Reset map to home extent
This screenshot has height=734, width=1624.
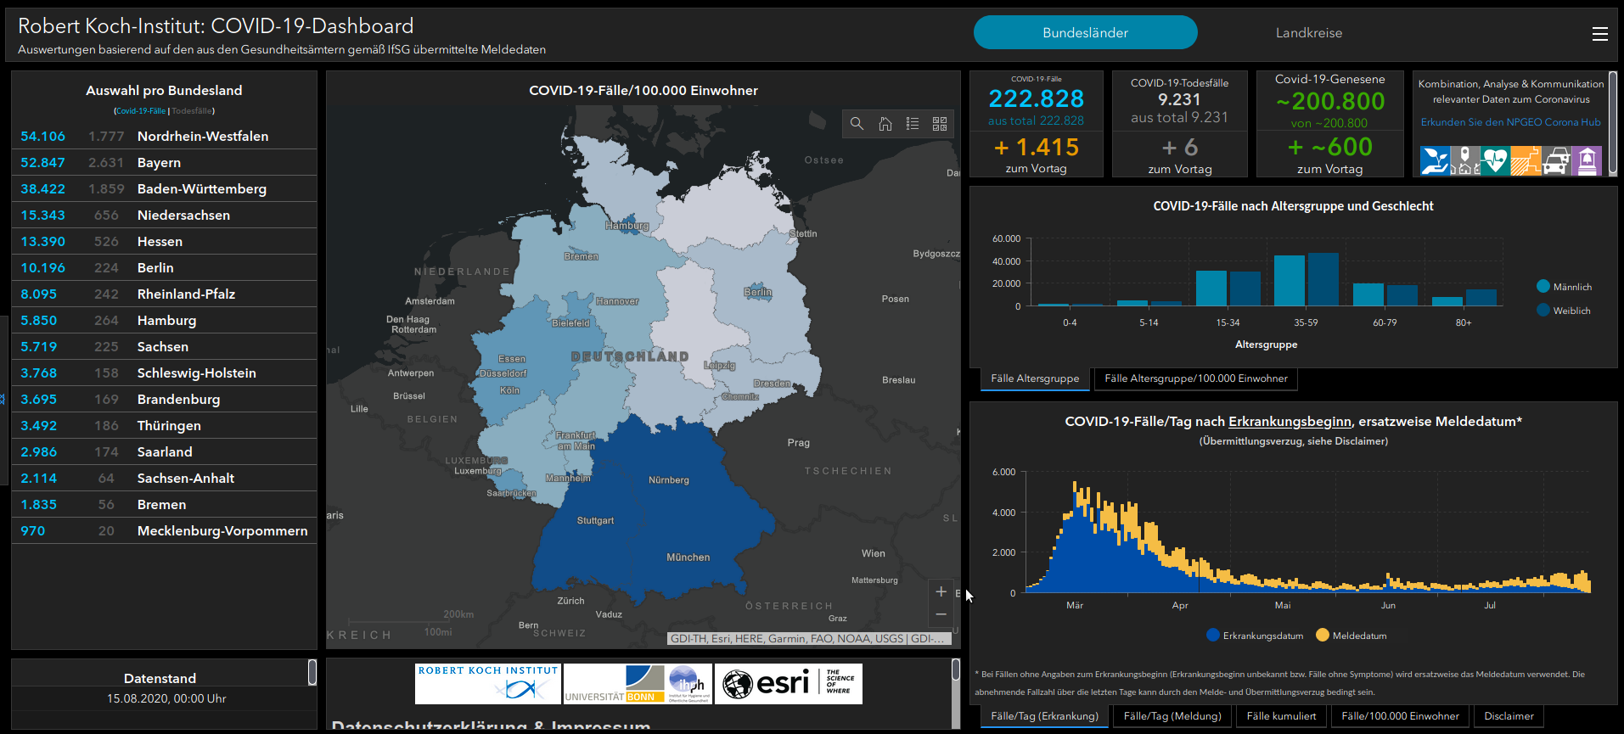[x=885, y=124]
